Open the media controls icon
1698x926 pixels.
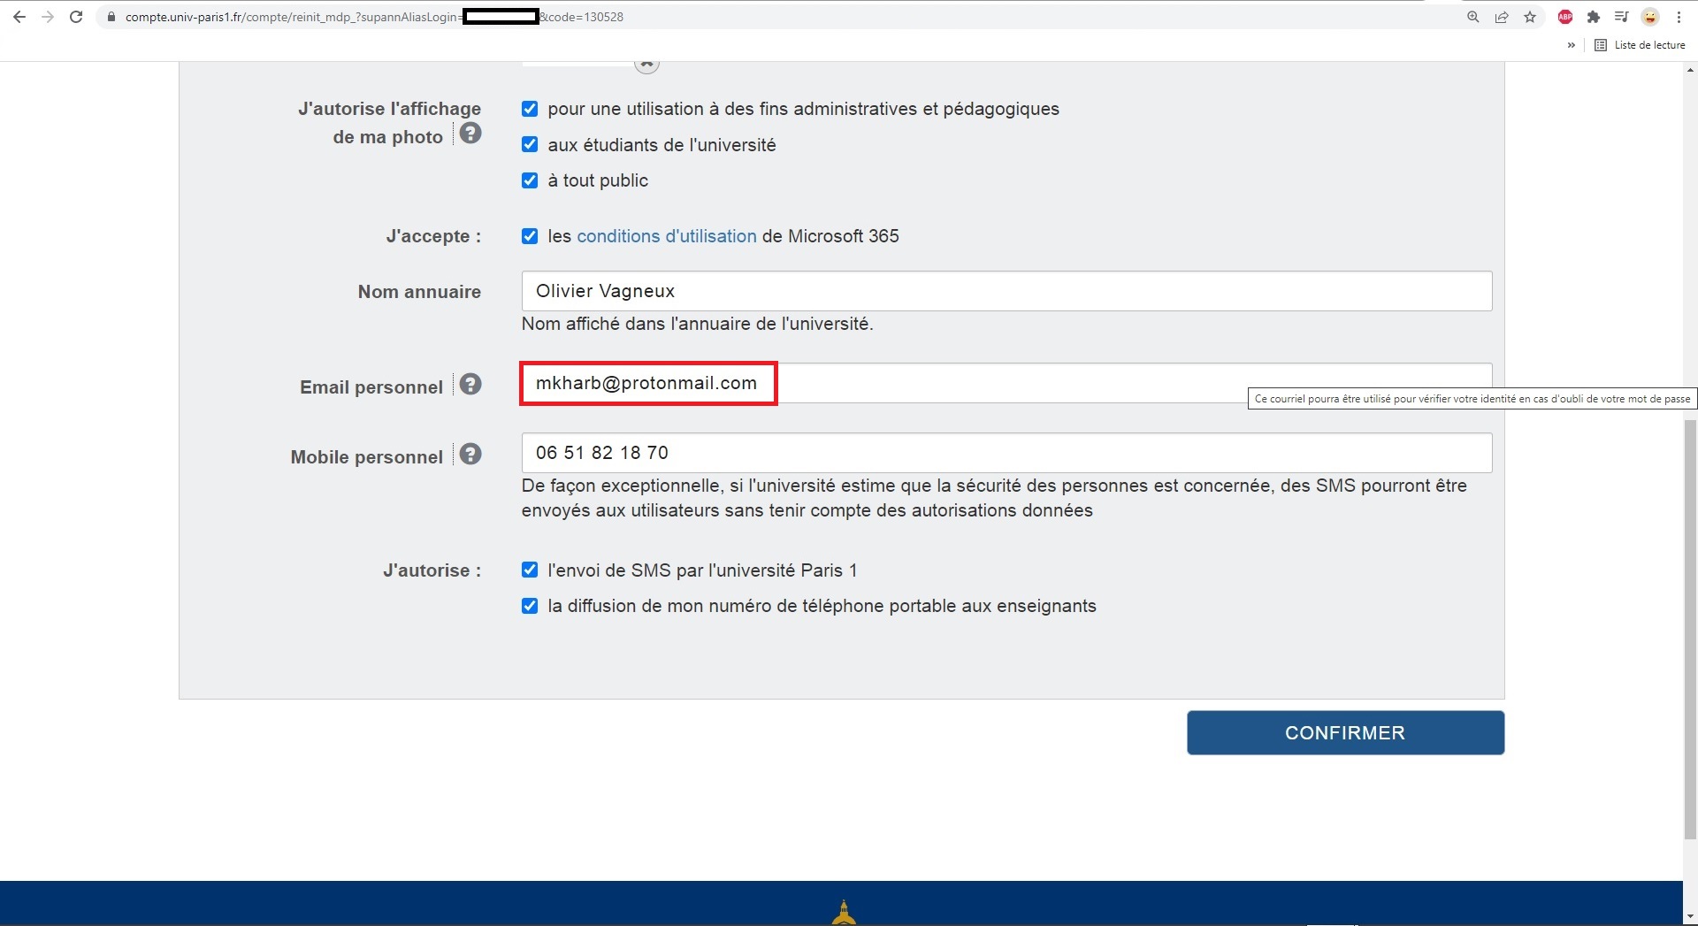coord(1621,17)
